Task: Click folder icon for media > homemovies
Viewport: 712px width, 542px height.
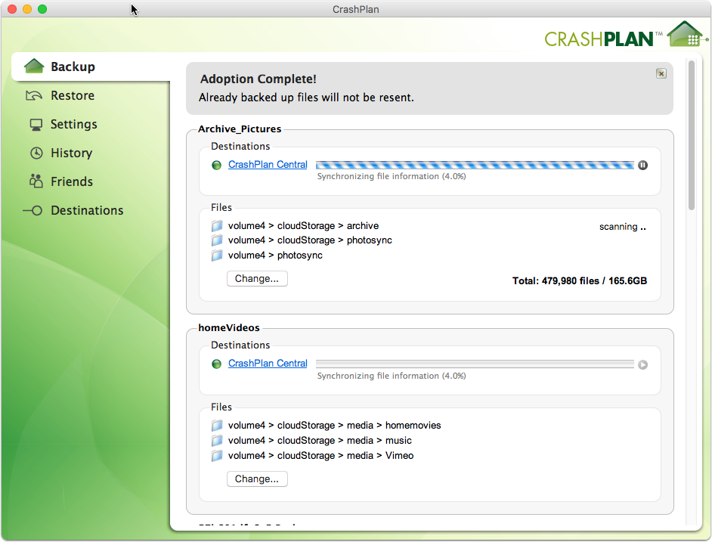Action: tap(217, 426)
